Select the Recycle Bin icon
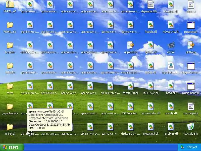 191,127
